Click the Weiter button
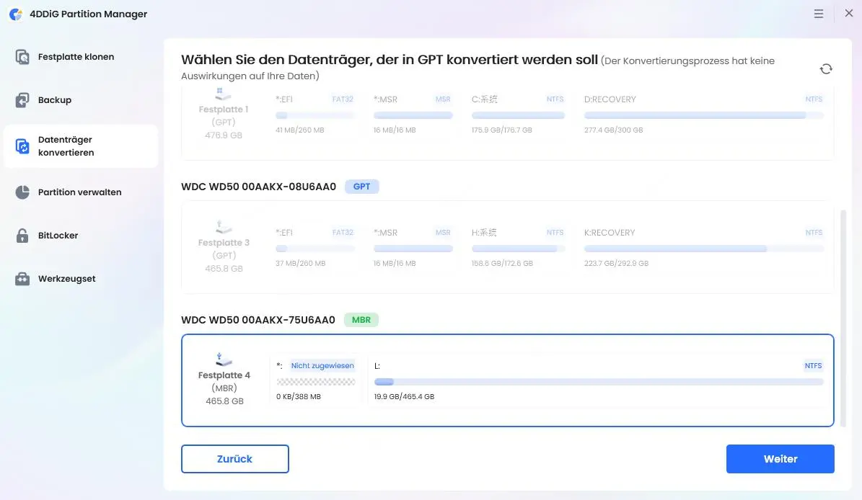Viewport: 862px width, 500px height. 780,459
